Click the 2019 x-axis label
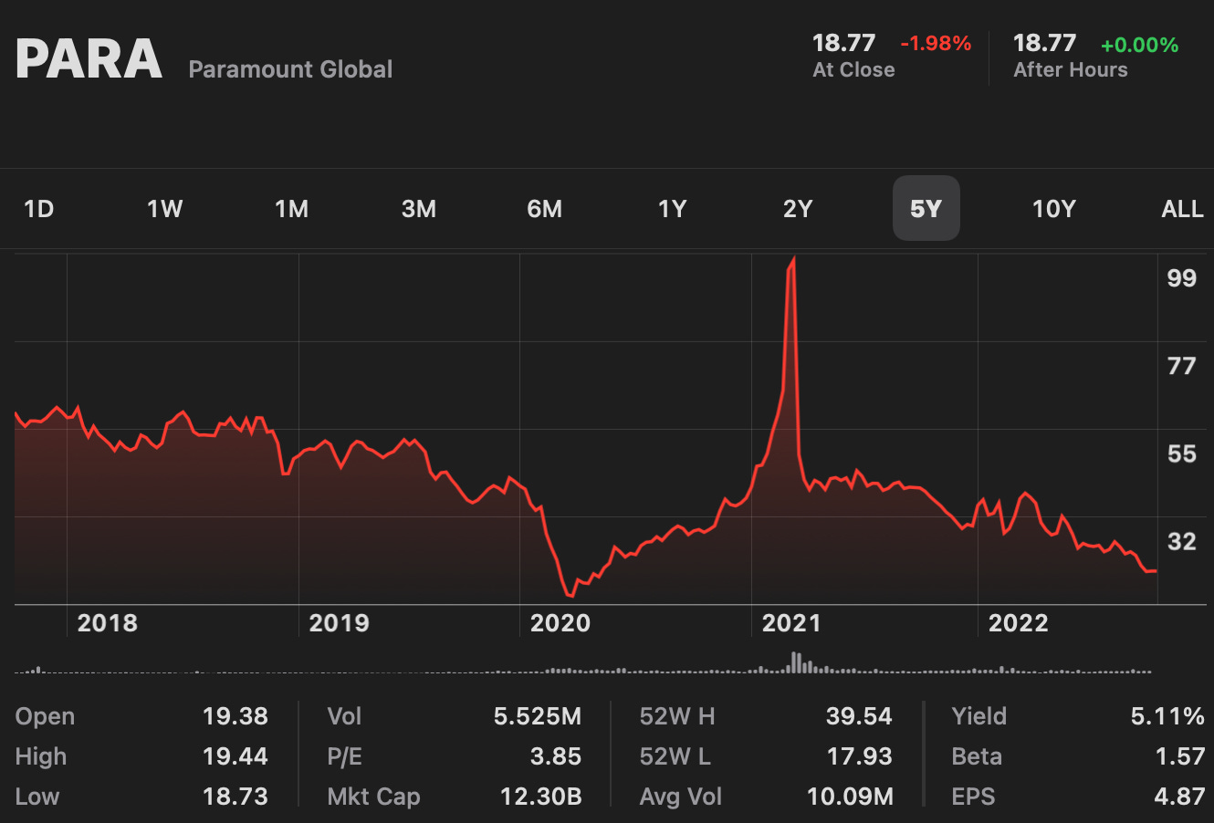Image resolution: width=1214 pixels, height=823 pixels. 339,623
